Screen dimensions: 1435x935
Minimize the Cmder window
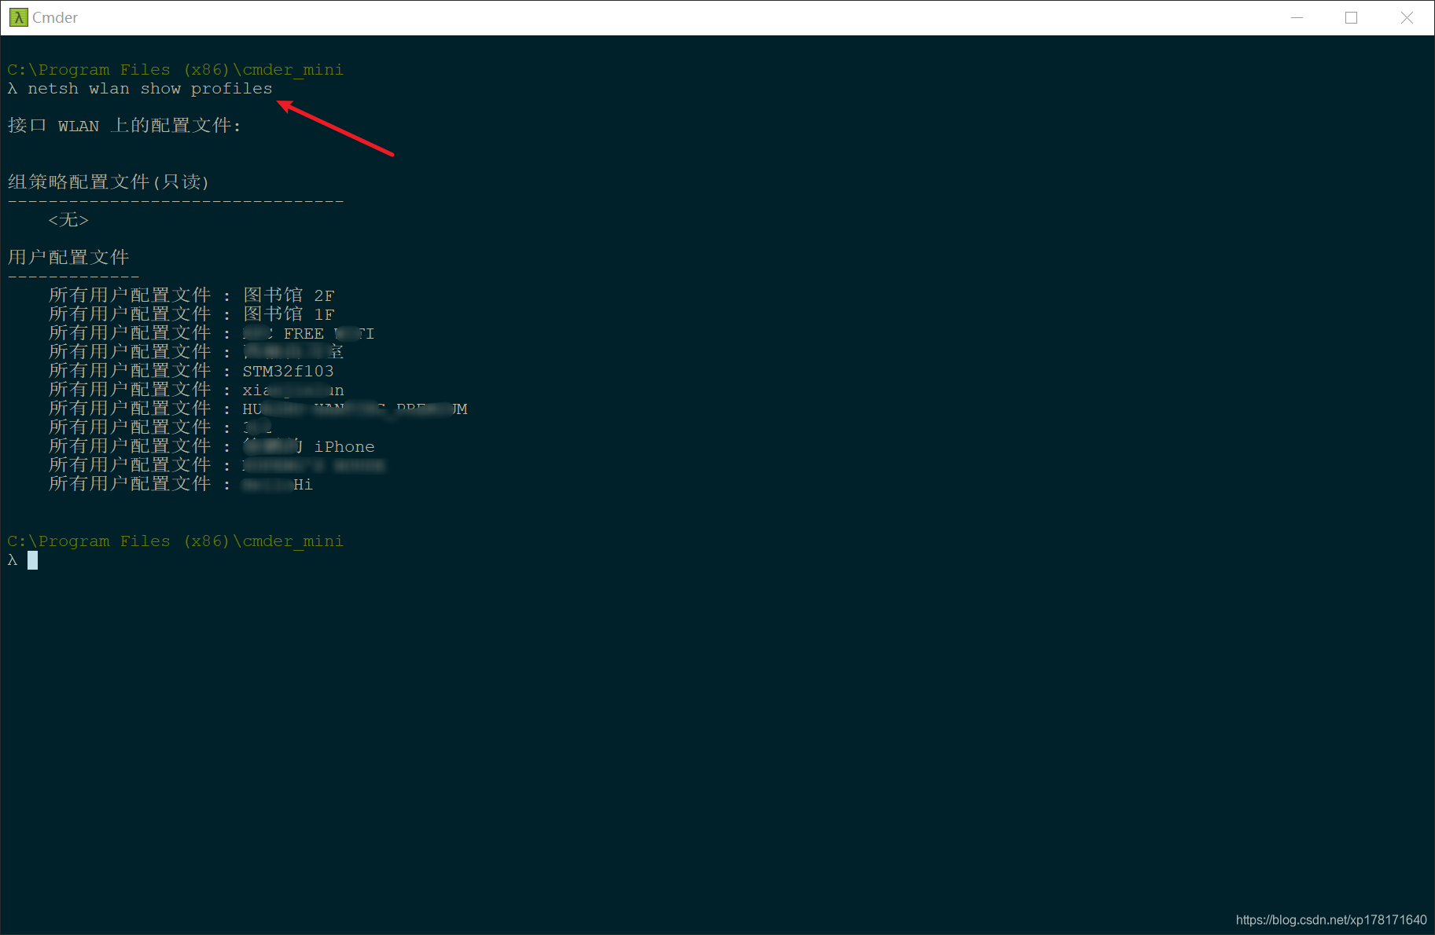coord(1297,17)
